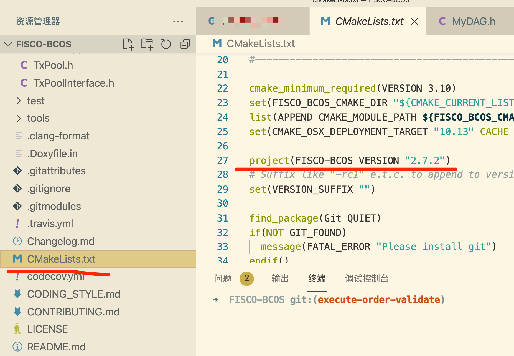The image size is (514, 356).
Task: Click the set(VERSION_SUFFIX "") line
Action: (312, 189)
